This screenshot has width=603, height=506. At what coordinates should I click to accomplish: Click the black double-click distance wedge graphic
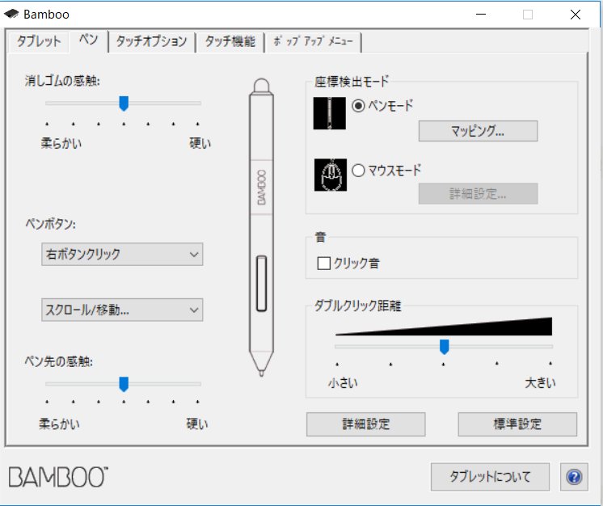point(444,327)
